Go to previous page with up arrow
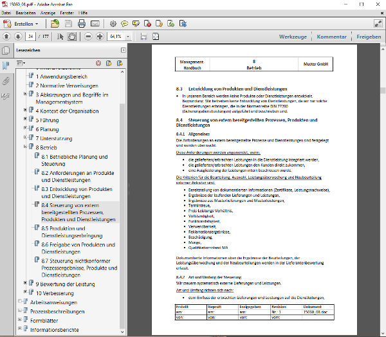This screenshot has width=386, height=337. click(x=7, y=37)
